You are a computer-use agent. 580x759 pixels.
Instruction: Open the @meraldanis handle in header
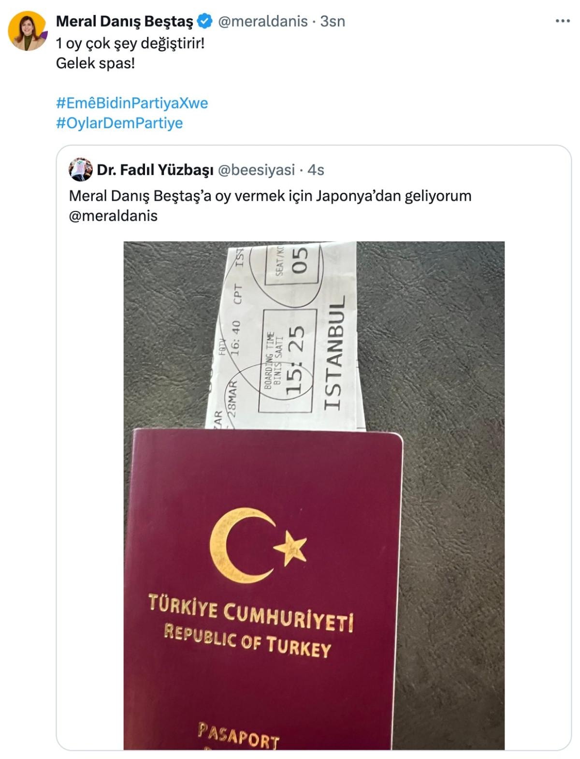pos(263,21)
